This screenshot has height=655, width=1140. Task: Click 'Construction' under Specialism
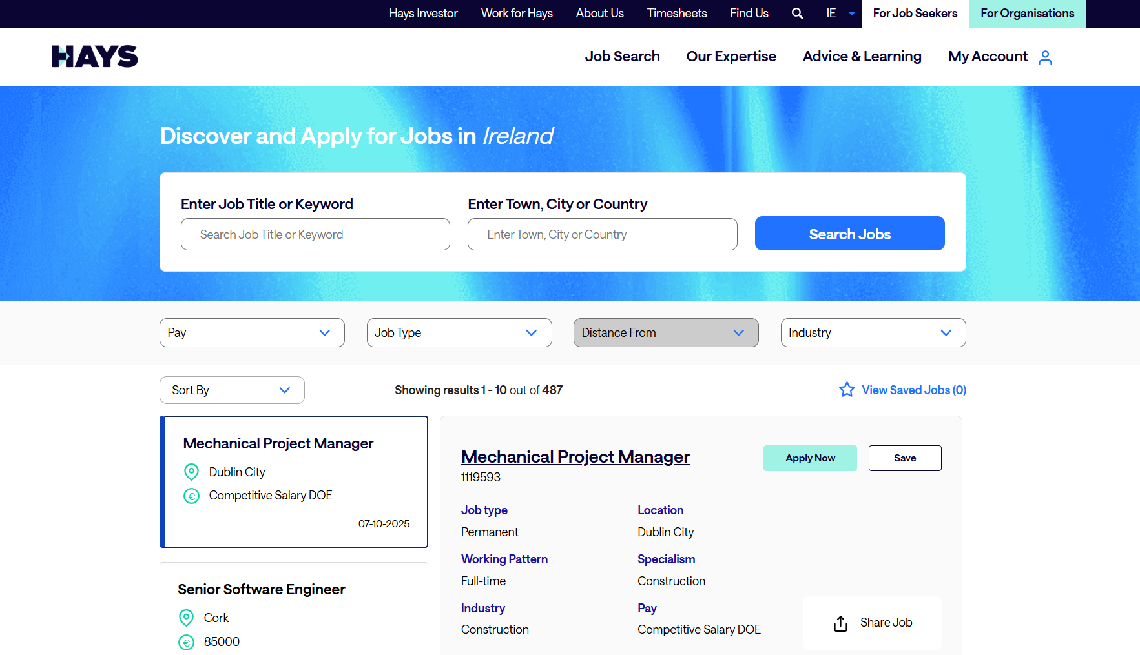pos(671,581)
